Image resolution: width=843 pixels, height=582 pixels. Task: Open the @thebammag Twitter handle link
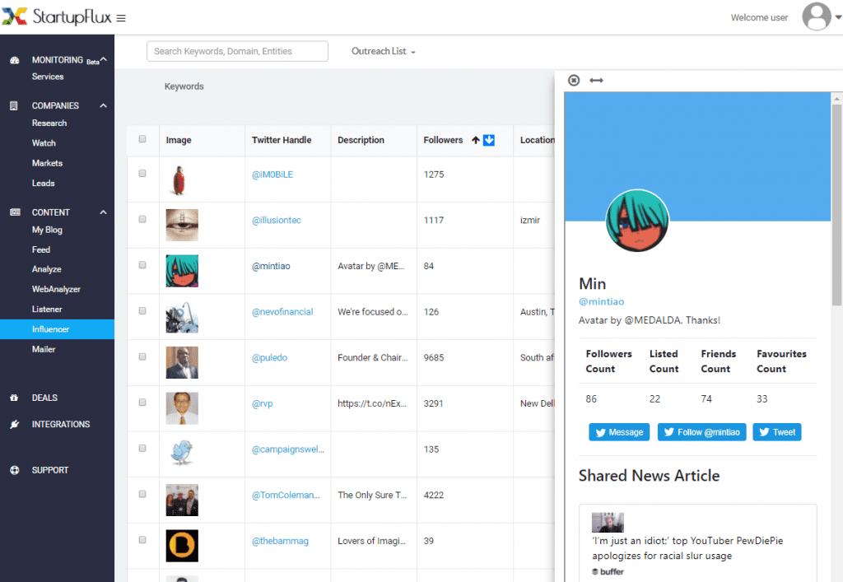(x=281, y=541)
